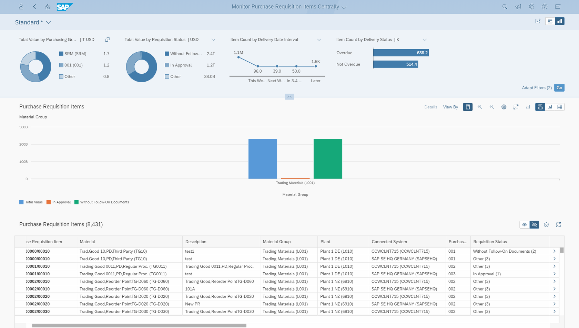The image size is (579, 328).
Task: Show details with the eye icon
Action: 525,225
